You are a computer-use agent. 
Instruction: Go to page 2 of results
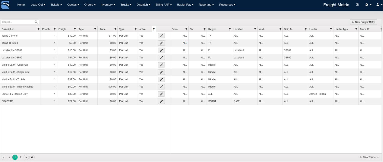pos(21,157)
